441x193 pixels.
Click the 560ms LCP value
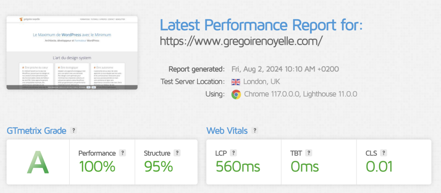[238, 167]
